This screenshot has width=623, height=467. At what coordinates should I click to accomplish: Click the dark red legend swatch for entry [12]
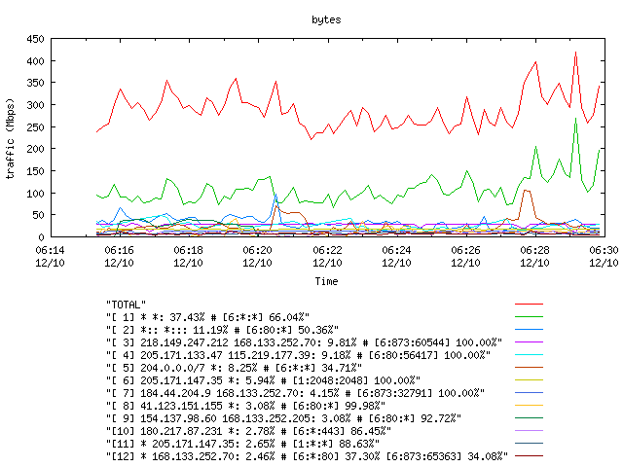[x=529, y=456]
